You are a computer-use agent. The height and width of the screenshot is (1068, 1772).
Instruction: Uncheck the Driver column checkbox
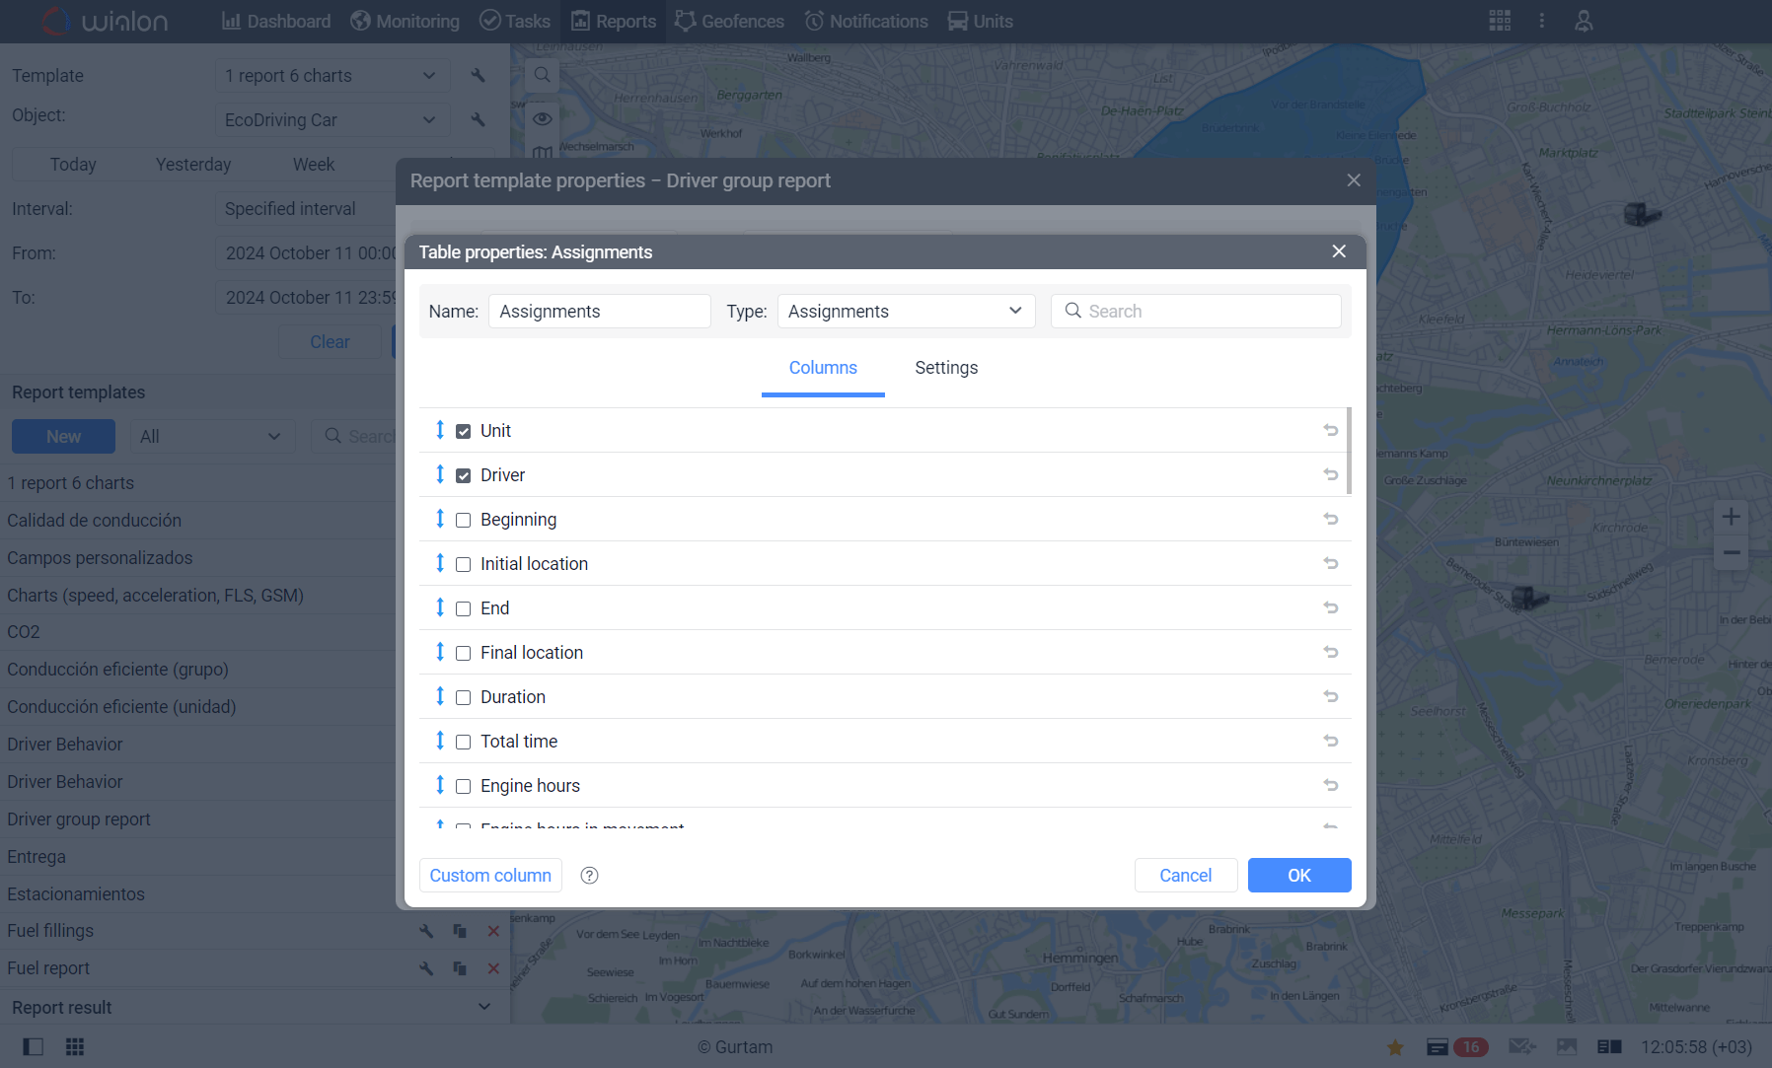(463, 474)
